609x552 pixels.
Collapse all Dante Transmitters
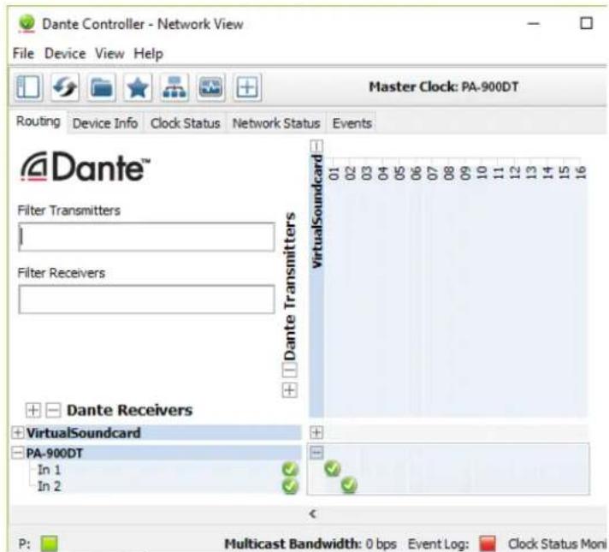[289, 370]
